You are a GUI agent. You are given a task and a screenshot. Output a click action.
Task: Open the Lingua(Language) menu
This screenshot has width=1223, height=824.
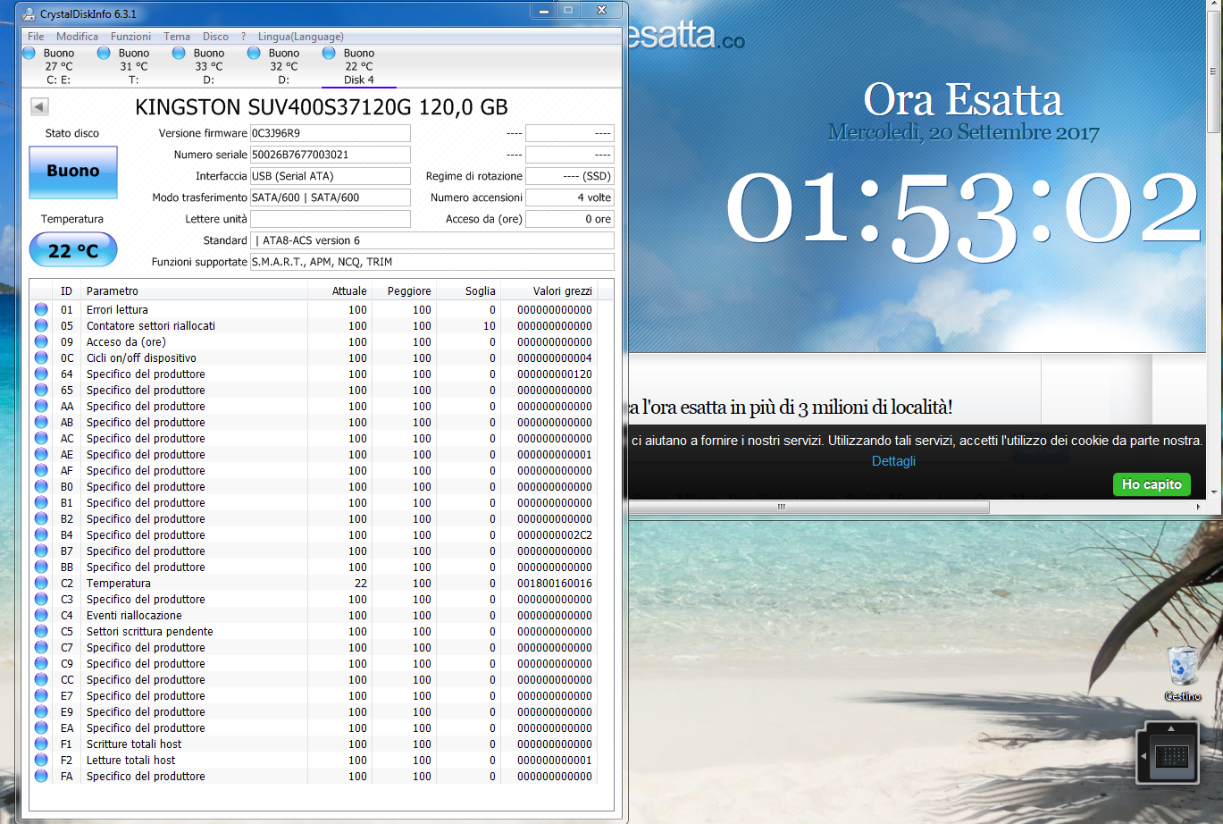pyautogui.click(x=300, y=37)
